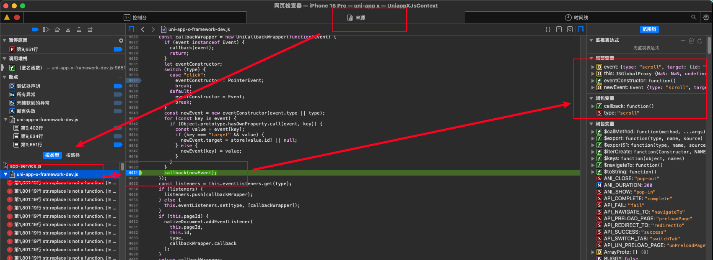Click line number 9653 in gutter
This screenshot has width=713, height=260.
[x=133, y=184]
